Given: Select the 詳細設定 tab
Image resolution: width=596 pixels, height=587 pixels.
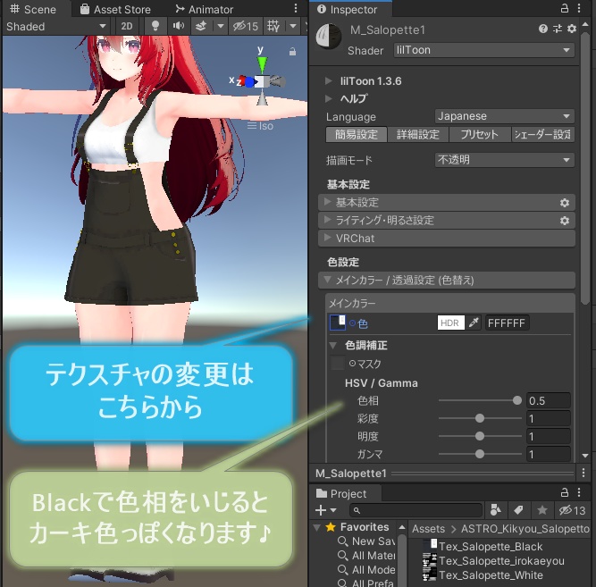Looking at the screenshot, I should tap(417, 134).
